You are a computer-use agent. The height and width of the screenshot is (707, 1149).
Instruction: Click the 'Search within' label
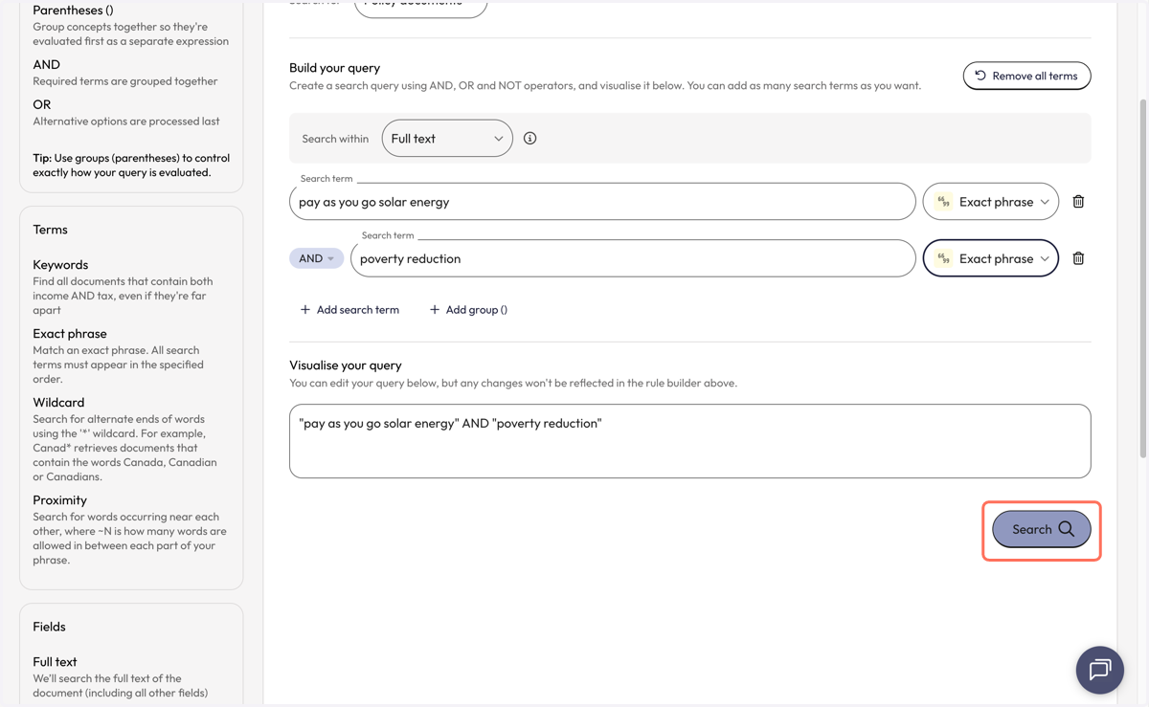pyautogui.click(x=335, y=139)
